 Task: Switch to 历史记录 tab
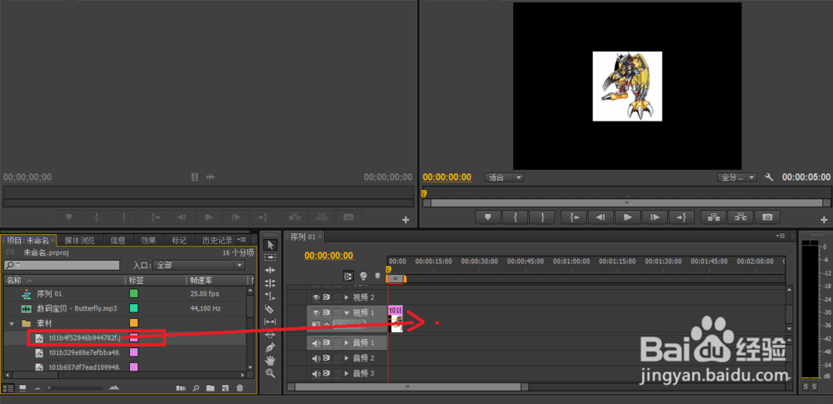point(217,240)
